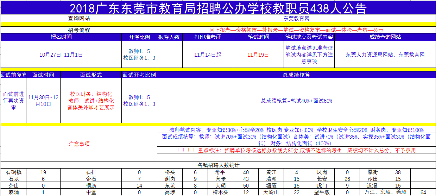Select the 报名时间 header cell
Image resolution: width=436 pixels, height=196 pixels.
click(61, 37)
